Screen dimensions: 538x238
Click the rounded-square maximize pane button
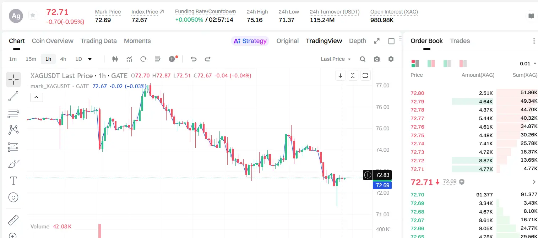tap(365, 75)
